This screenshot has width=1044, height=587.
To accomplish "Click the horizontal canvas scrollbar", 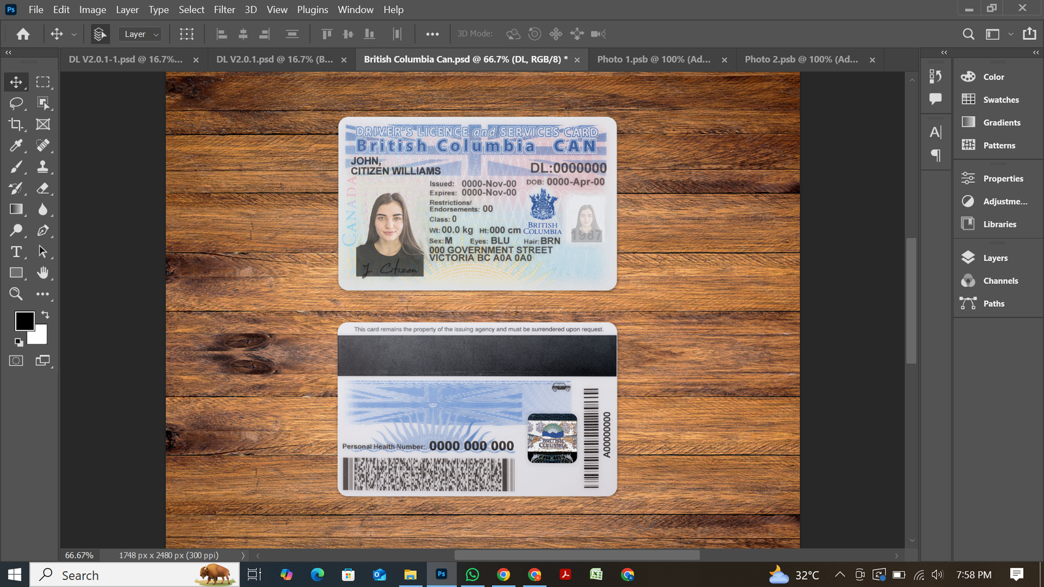I will point(577,556).
